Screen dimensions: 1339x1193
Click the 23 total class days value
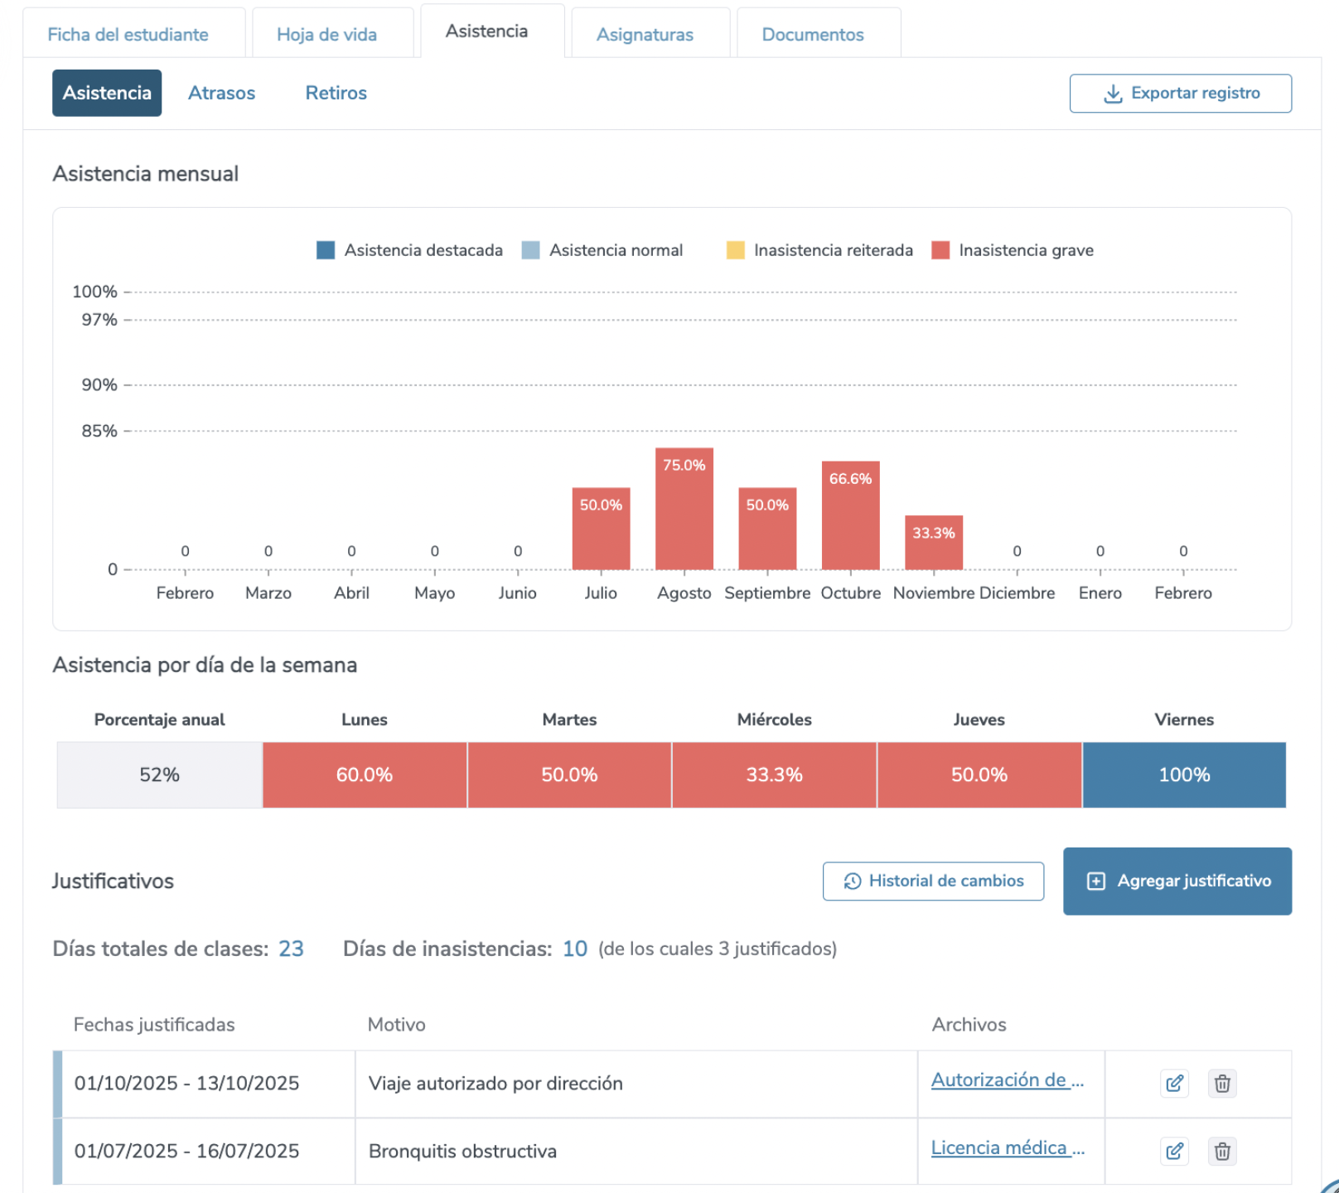point(291,949)
